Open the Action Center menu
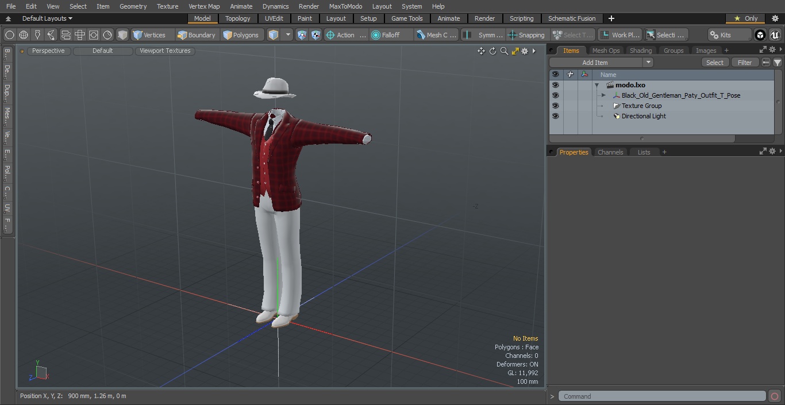This screenshot has width=785, height=405. click(346, 35)
